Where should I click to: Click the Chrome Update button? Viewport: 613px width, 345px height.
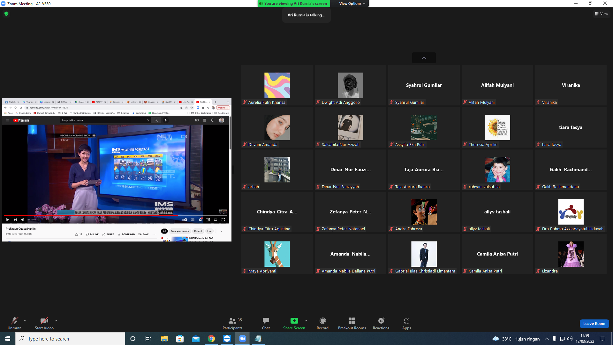tap(223, 108)
